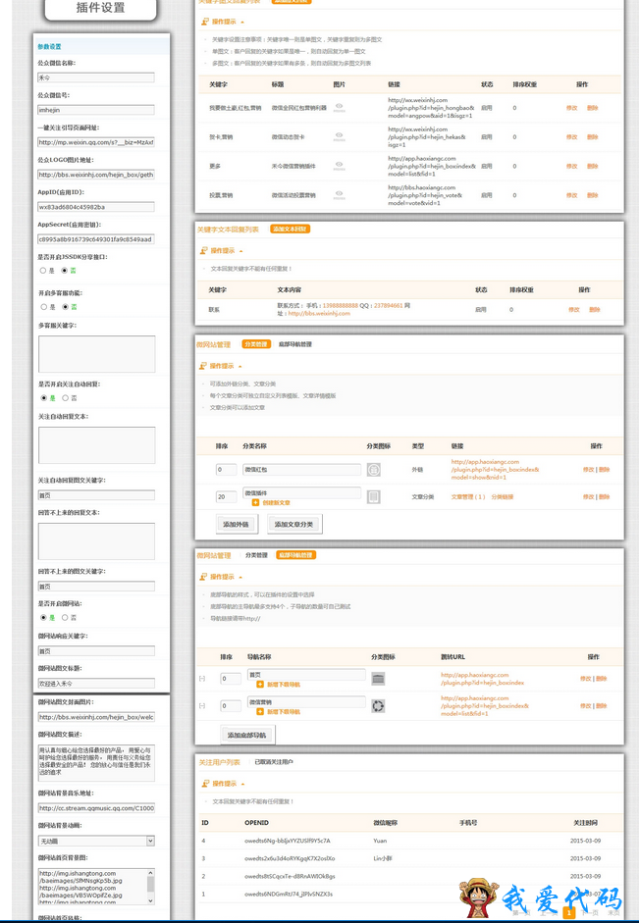The height and width of the screenshot is (923, 639).
Task: Switch to 分类管理 tab in lower 微网站管理 panel
Action: (x=256, y=555)
